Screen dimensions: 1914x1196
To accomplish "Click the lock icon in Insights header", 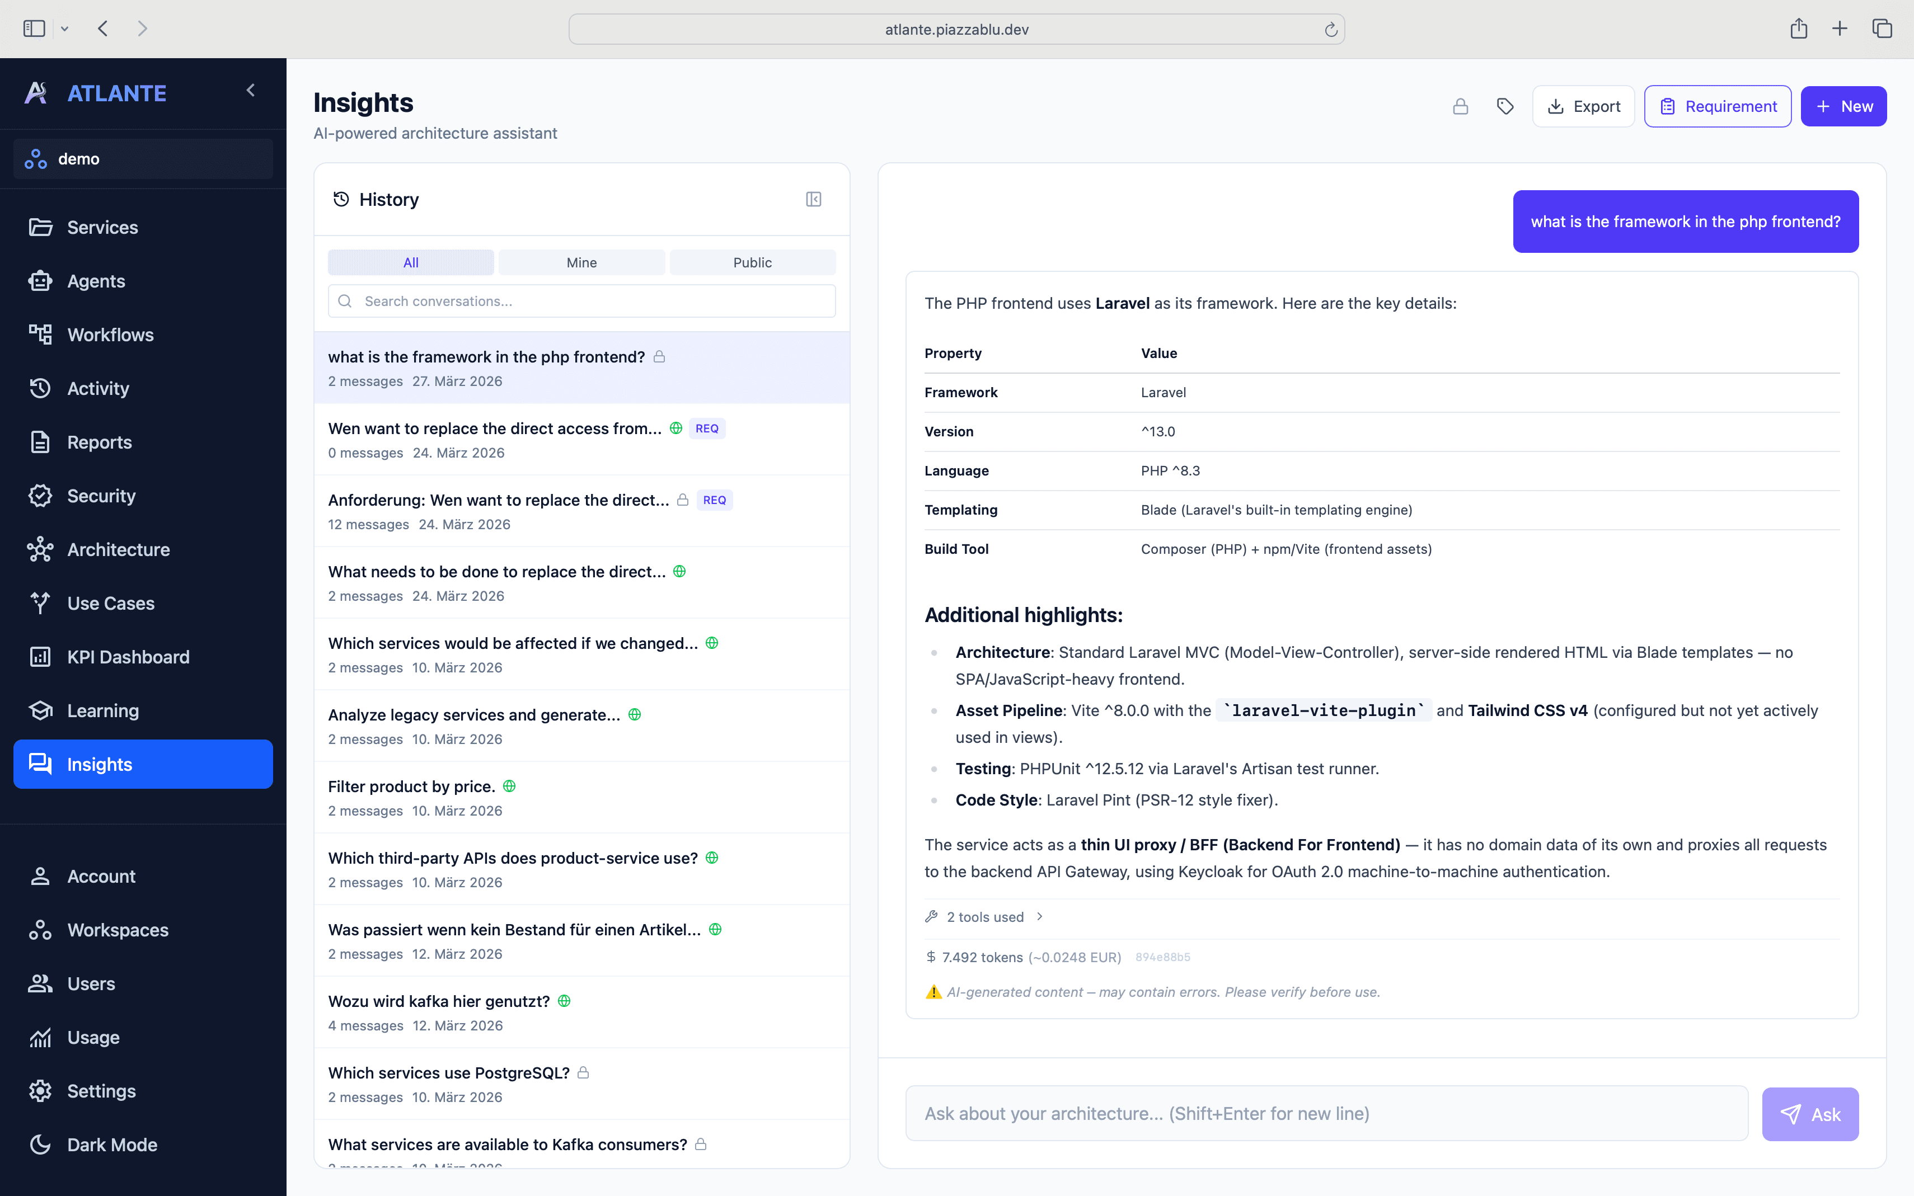I will coord(1460,106).
